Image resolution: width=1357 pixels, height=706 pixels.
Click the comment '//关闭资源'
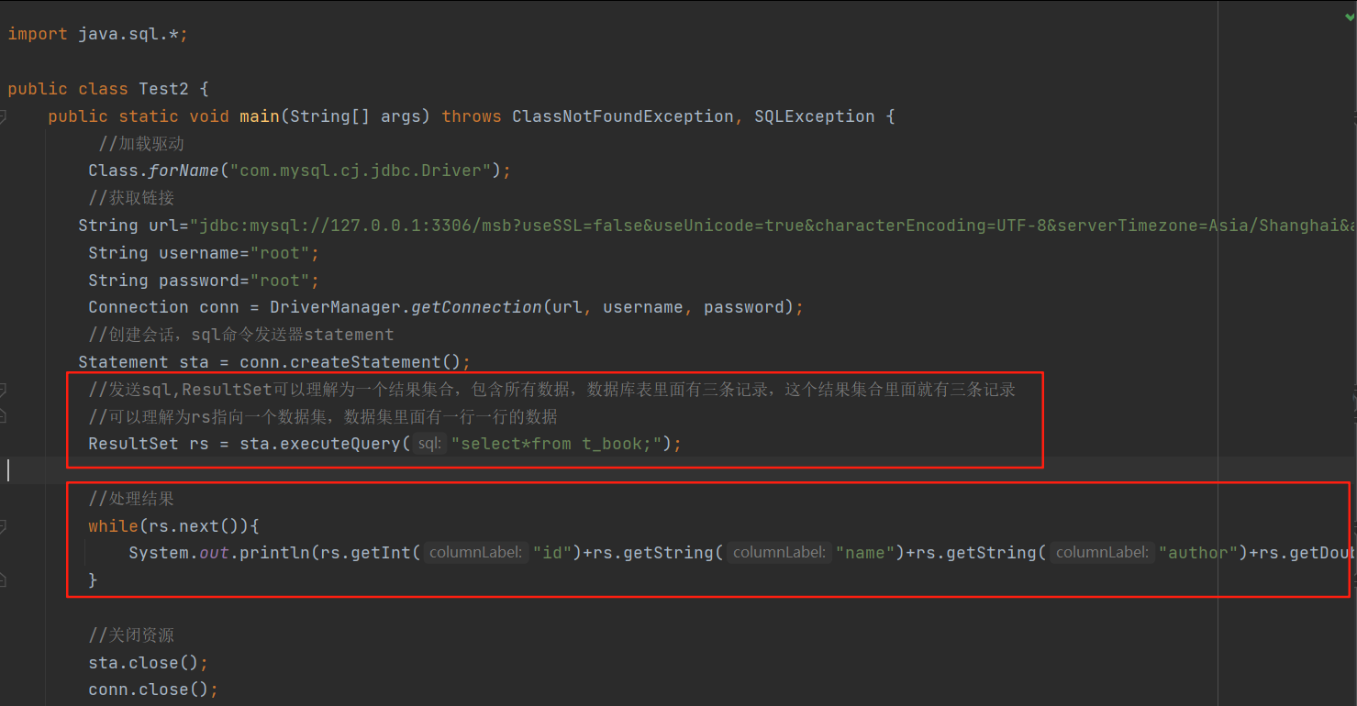coord(131,635)
